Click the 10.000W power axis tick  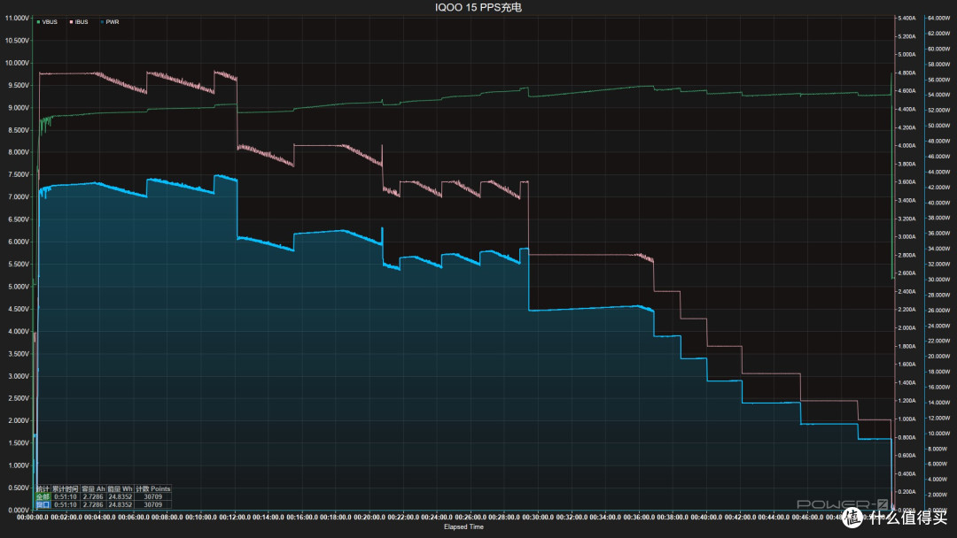tap(938, 434)
